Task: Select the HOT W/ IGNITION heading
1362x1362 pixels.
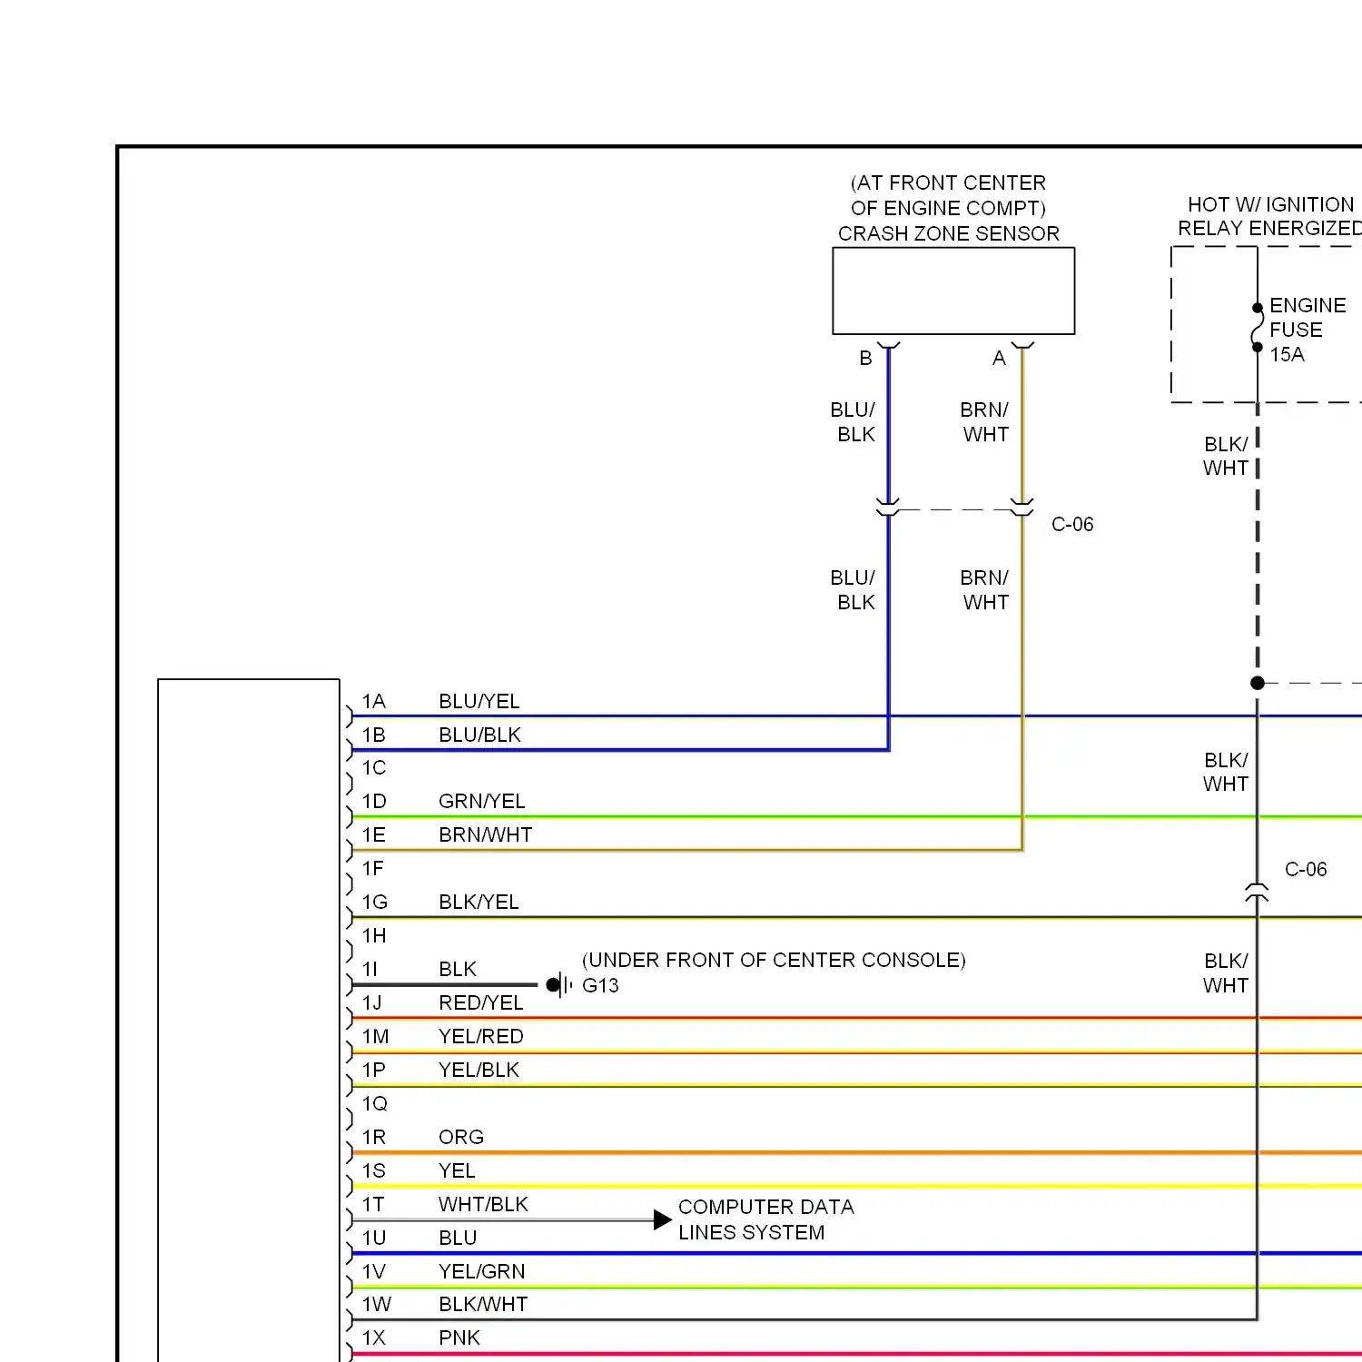Action: pos(1270,204)
